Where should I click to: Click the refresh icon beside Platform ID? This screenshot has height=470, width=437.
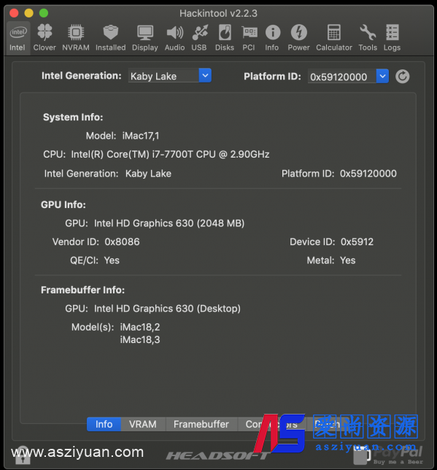(x=402, y=77)
